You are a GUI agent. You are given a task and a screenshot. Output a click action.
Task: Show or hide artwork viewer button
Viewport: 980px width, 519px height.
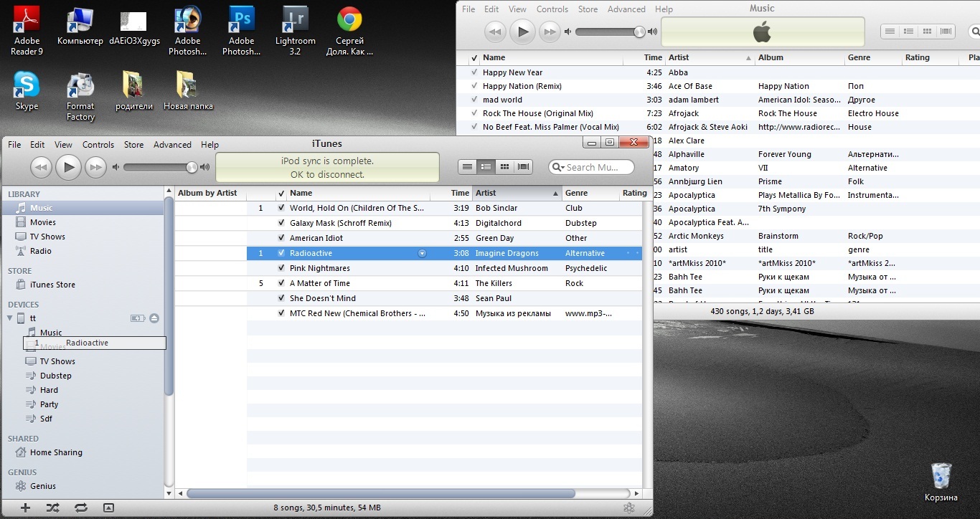coord(108,508)
